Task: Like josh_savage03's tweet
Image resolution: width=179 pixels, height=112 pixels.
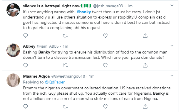Action: tap(105, 36)
